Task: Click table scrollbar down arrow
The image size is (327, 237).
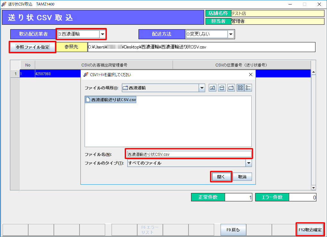Action: (x=313, y=188)
